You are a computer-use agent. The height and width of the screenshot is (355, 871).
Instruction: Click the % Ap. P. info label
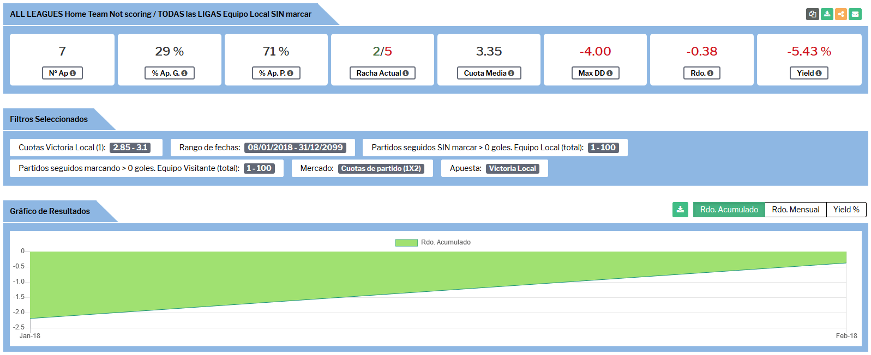pyautogui.click(x=276, y=73)
